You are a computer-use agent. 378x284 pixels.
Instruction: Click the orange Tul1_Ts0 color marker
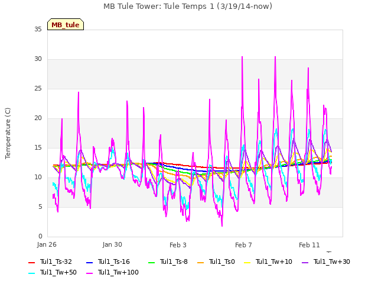tap(201, 263)
